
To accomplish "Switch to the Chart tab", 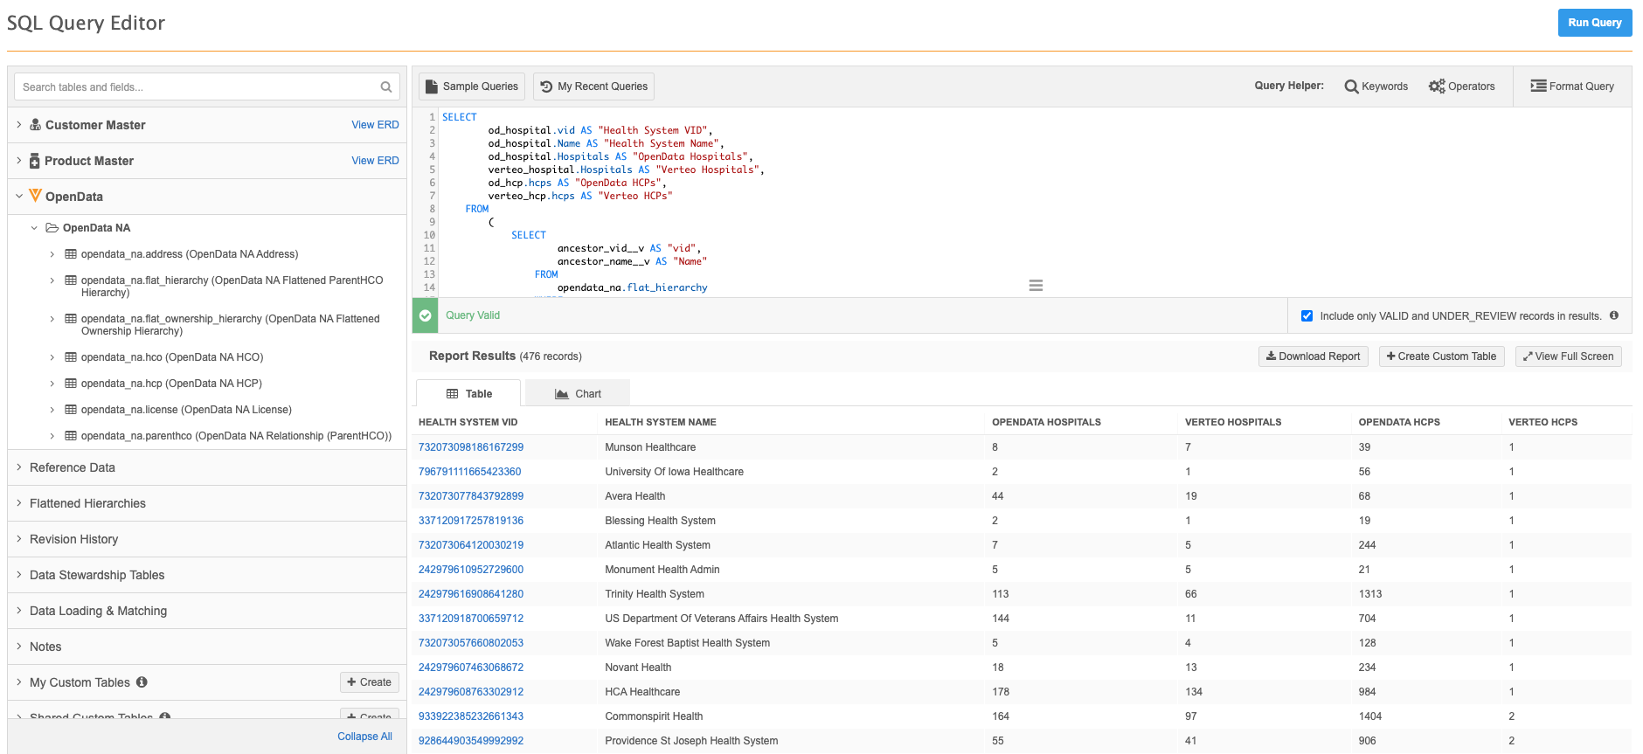I will click(x=578, y=394).
